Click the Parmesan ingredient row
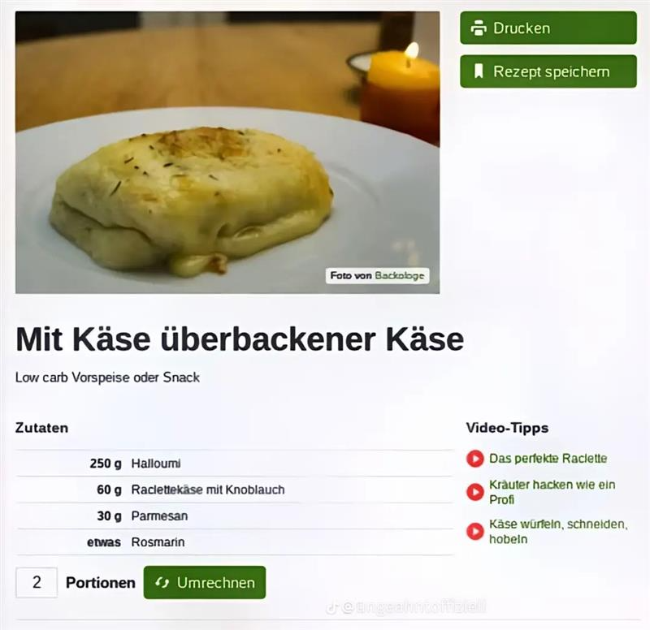The image size is (650, 630). click(x=235, y=516)
